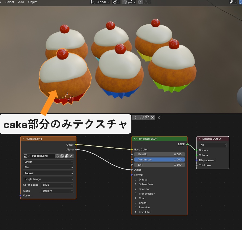Pin the node editor with the pin icon
242x230 pixels.
159,117
